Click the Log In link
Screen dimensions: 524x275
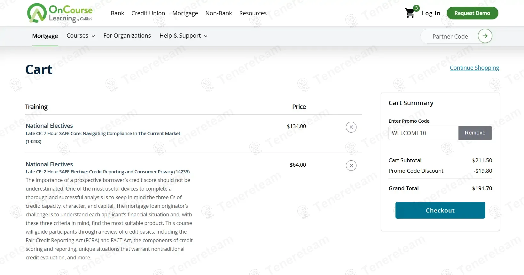pos(431,13)
